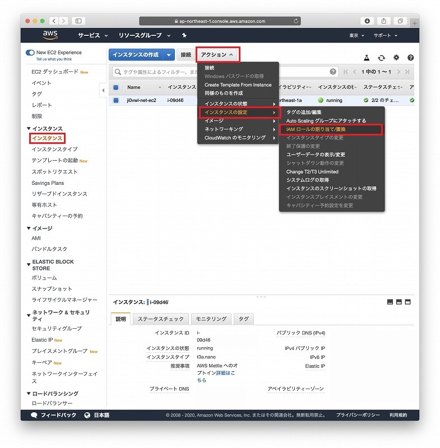
Task: Open the サポート dropdown
Action: [386, 35]
